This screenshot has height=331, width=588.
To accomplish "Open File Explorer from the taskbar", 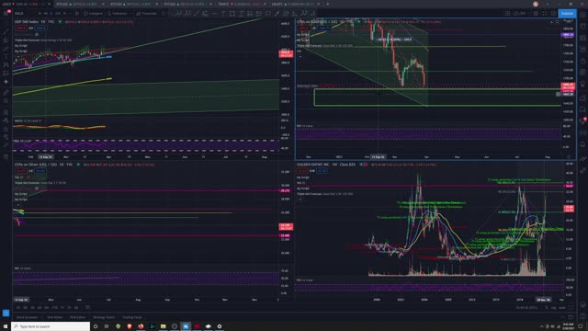I will point(164,326).
